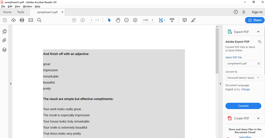Select the highlight text pen tool

click(x=193, y=20)
